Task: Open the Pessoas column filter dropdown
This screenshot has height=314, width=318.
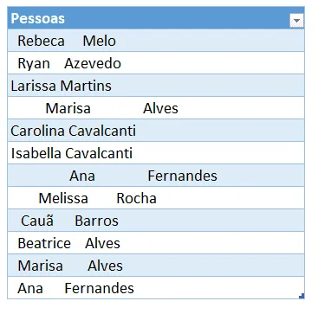Action: 296,21
